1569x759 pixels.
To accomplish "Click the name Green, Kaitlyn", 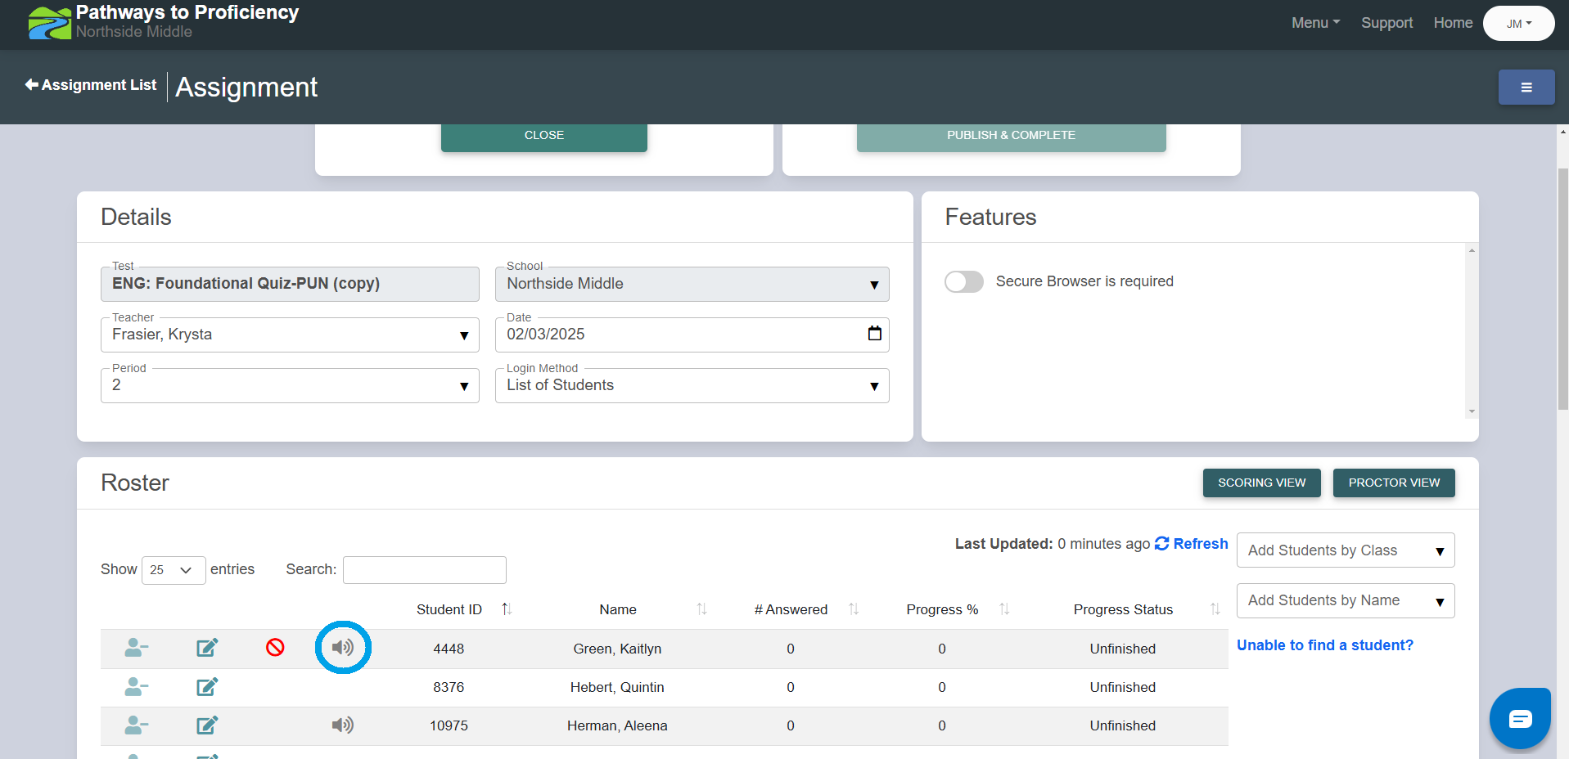I will [617, 649].
